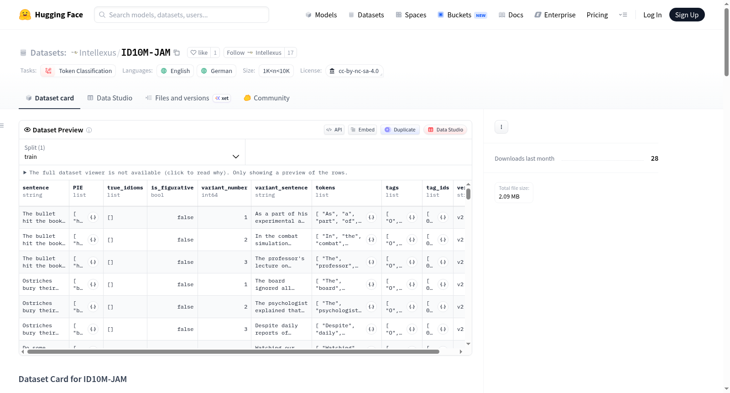Expand tag_ids cell in first bullet row
Image resolution: width=730 pixels, height=393 pixels.
pos(443,217)
